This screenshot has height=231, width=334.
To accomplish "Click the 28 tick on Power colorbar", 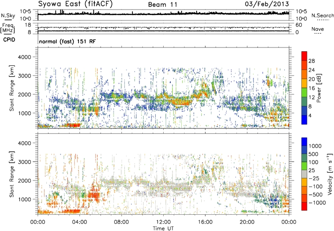I will click(311, 61).
